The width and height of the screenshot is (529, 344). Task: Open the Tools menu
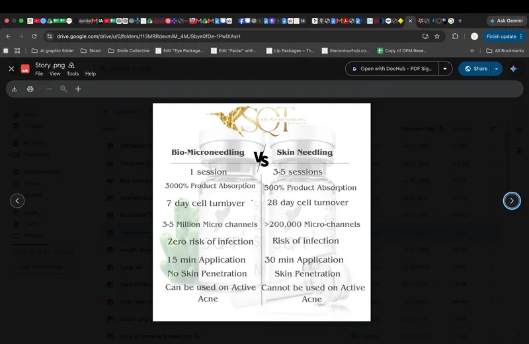pyautogui.click(x=73, y=73)
